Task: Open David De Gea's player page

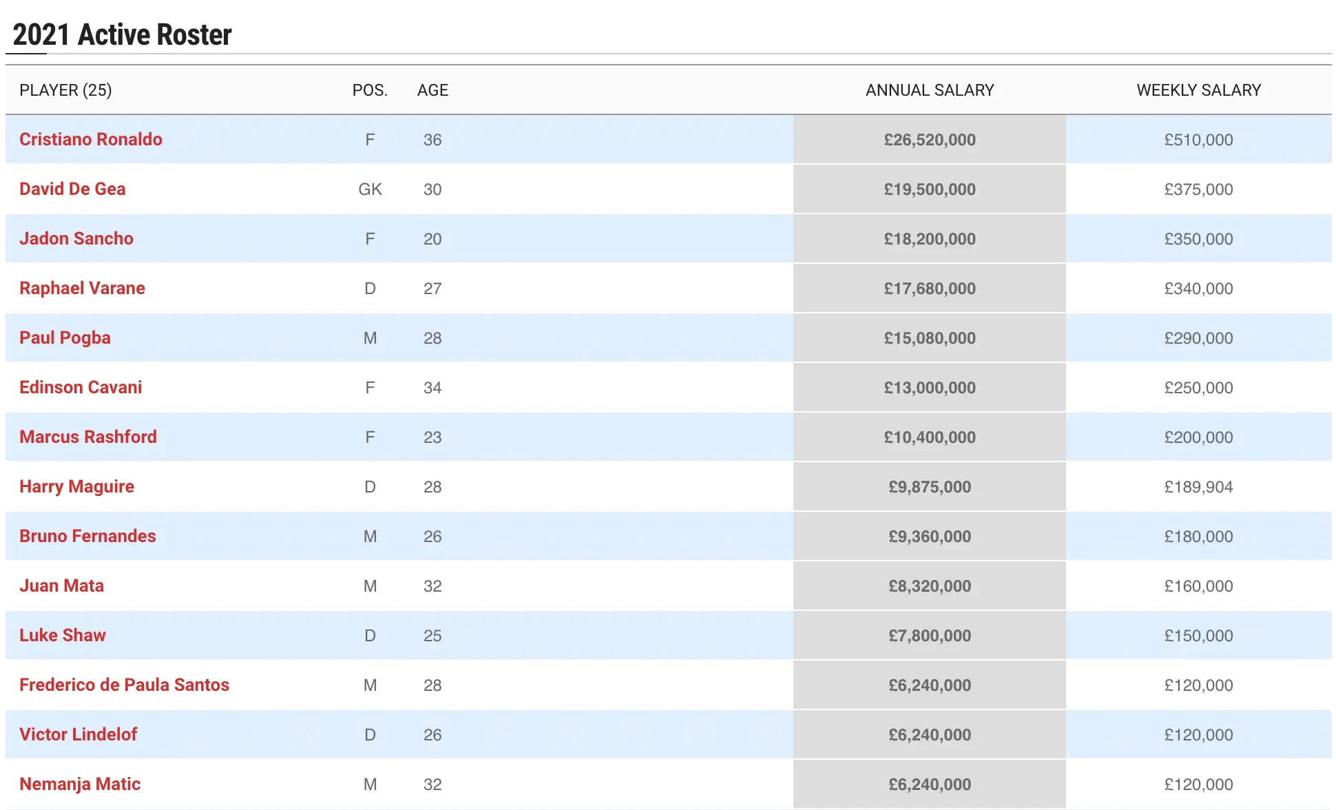Action: (72, 189)
